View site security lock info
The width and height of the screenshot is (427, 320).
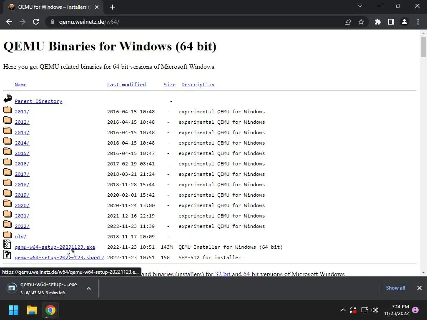pos(53,22)
